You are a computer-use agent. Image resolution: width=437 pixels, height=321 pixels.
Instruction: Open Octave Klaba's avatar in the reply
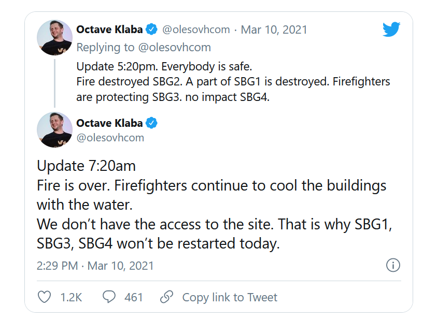54,37
